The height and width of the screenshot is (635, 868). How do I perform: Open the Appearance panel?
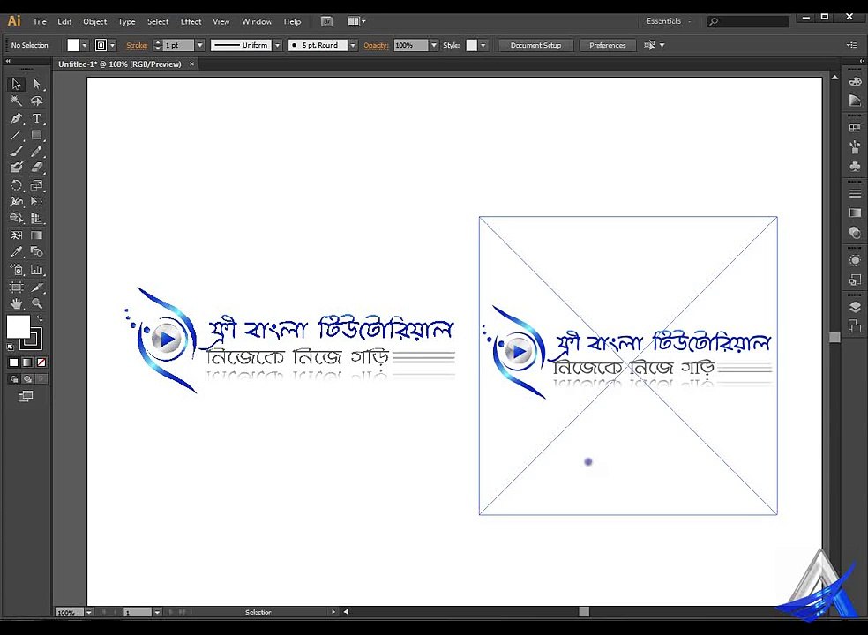(x=855, y=261)
